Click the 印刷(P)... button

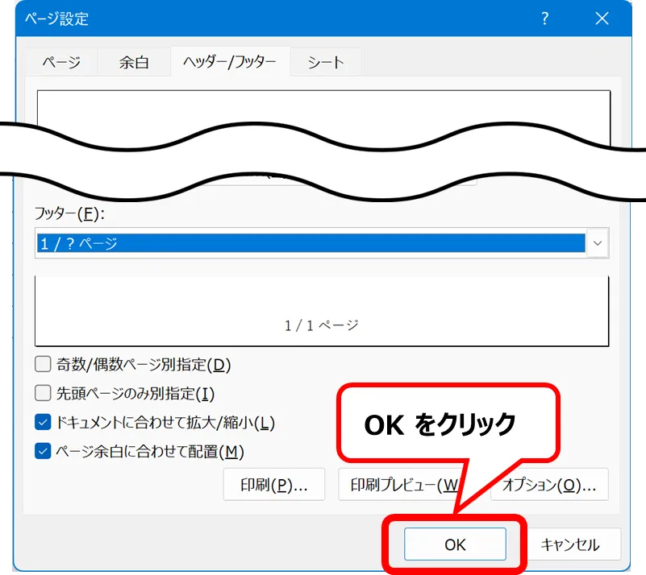tap(273, 485)
